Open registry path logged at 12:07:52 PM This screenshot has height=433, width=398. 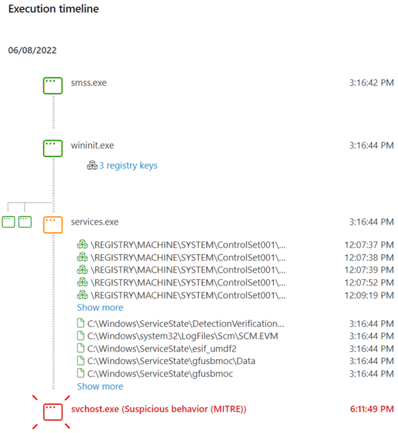(x=188, y=283)
